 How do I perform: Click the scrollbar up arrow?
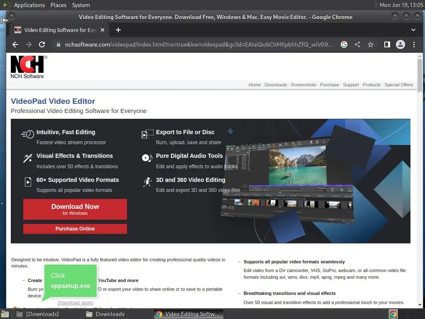point(420,56)
